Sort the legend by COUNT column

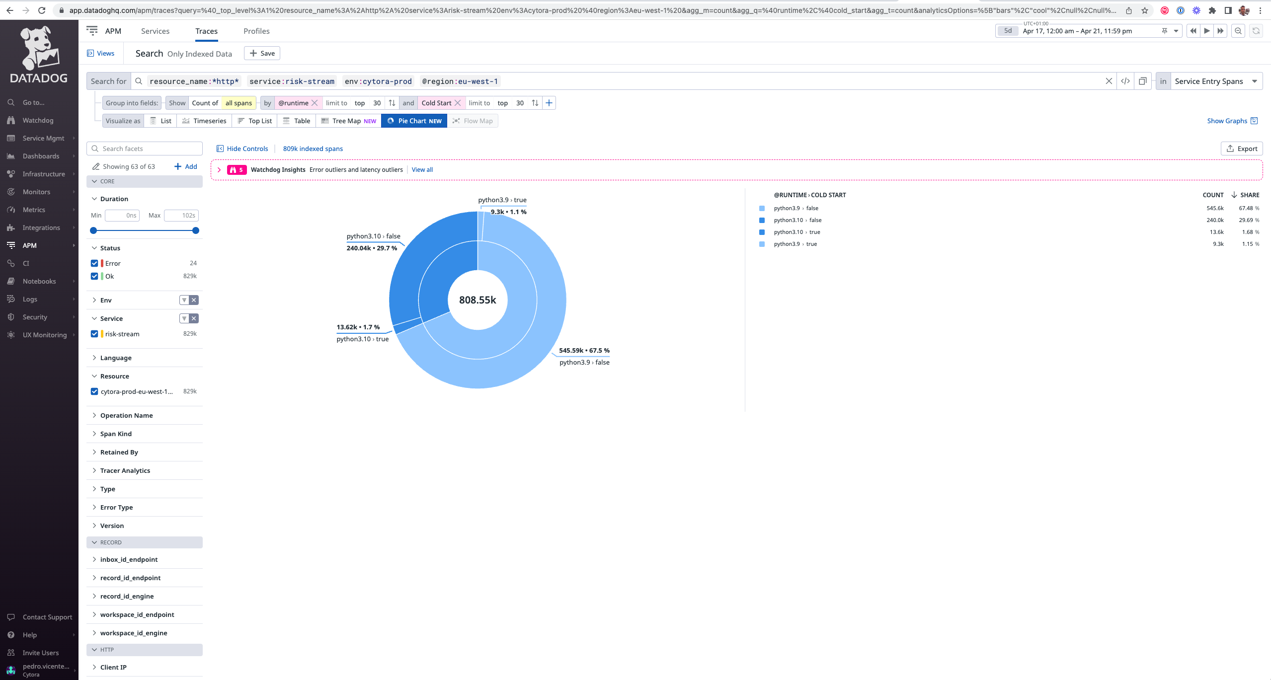click(1213, 195)
